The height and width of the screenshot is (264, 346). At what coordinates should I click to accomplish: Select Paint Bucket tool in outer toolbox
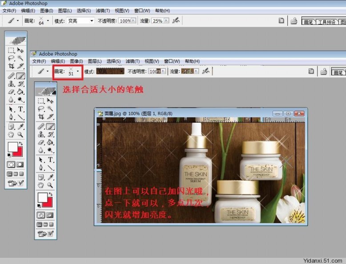click(x=20, y=92)
